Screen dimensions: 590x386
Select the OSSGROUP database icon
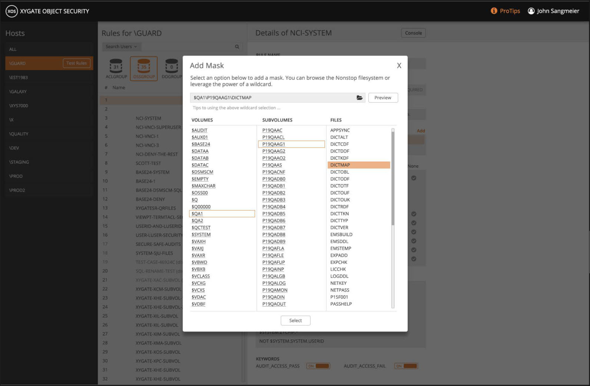[x=144, y=69]
